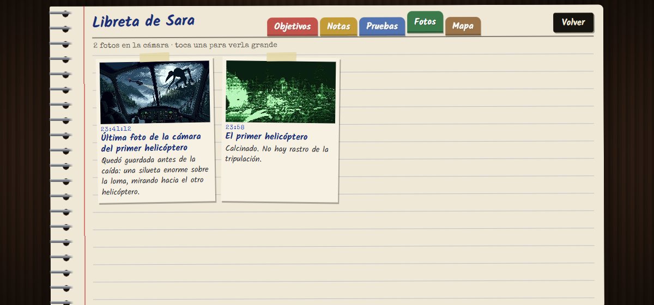Click the title 'El primer helicóptero'
654x305 pixels.
coord(267,136)
